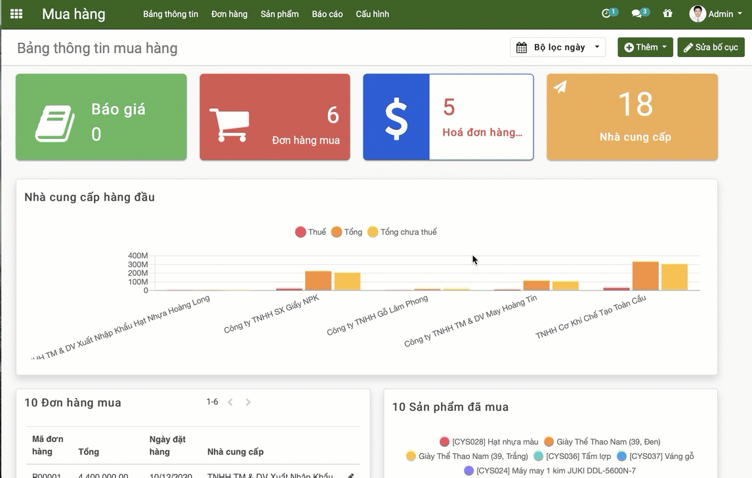
Task: Open the Báo giá 0 card
Action: pos(101,117)
